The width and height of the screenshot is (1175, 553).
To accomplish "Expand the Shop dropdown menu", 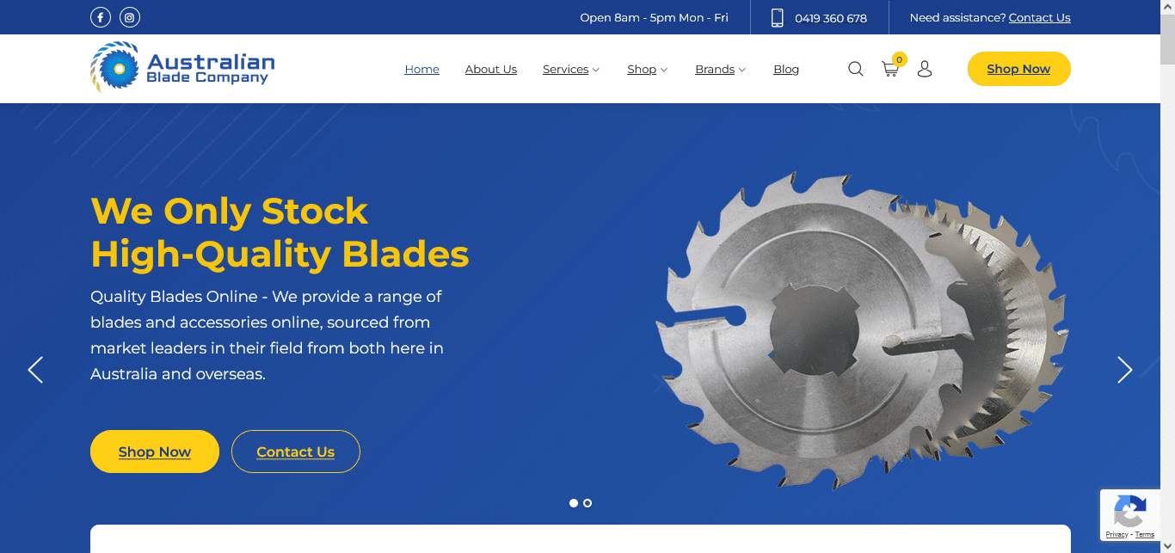I will click(647, 69).
